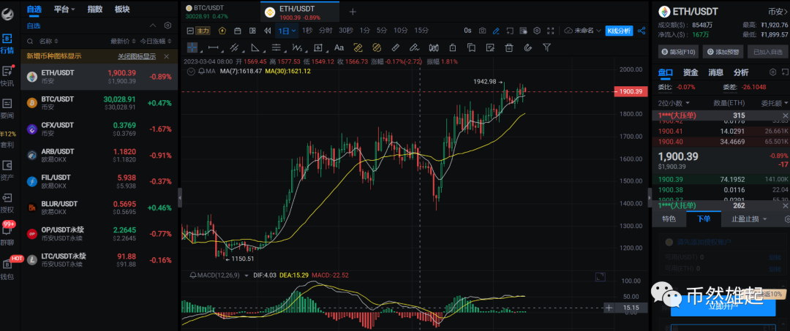
Task: Collapse the MA indicator with circle chevron
Action: click(190, 72)
